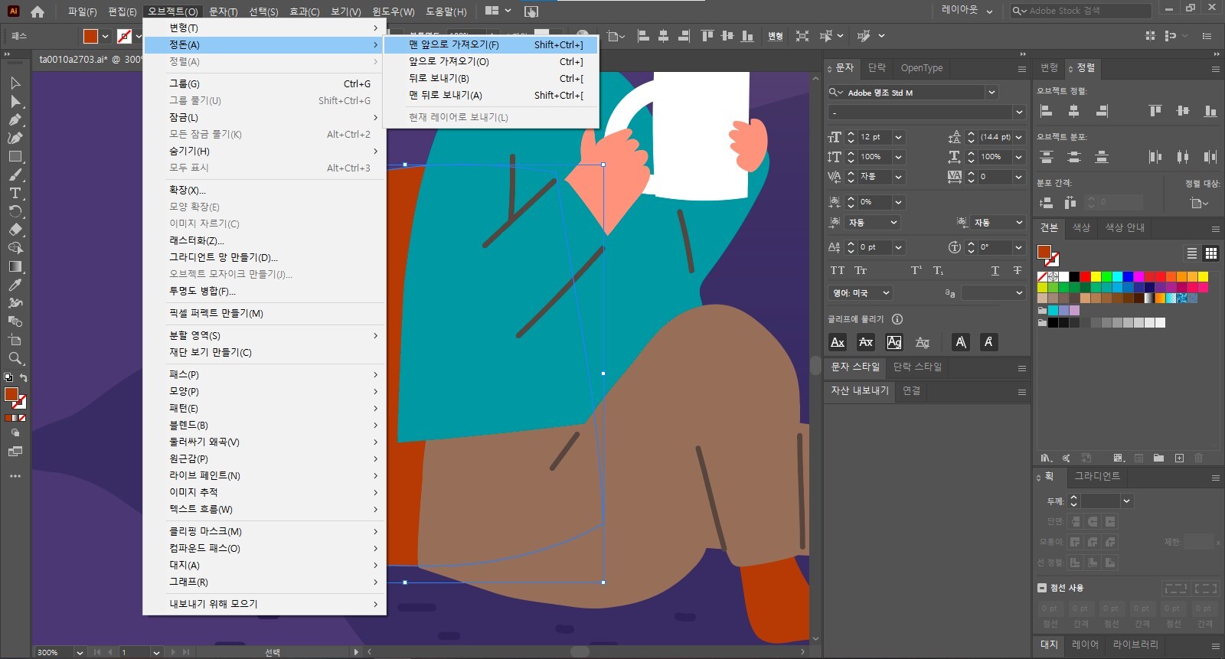1225x659 pixels.
Task: Switch to the 레이어 panel tab
Action: click(1084, 644)
